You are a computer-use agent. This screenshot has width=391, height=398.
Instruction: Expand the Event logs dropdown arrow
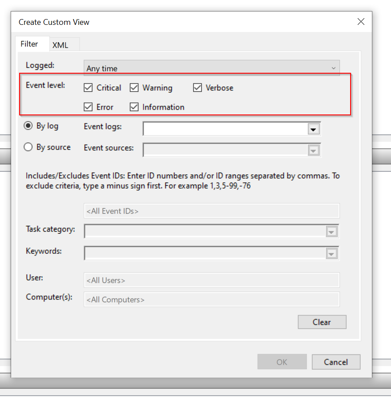[313, 129]
